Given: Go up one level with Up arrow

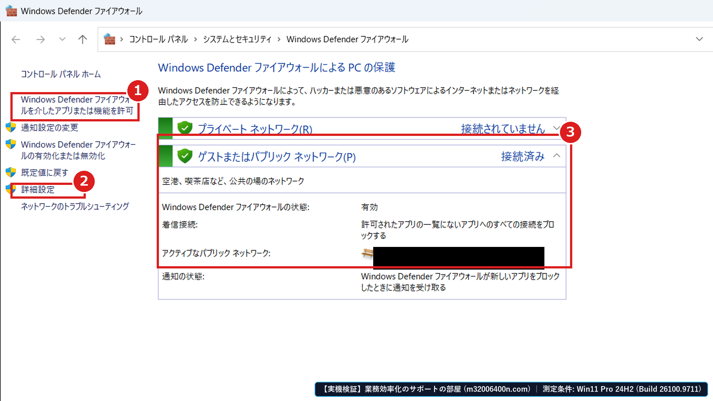Looking at the screenshot, I should [x=82, y=39].
